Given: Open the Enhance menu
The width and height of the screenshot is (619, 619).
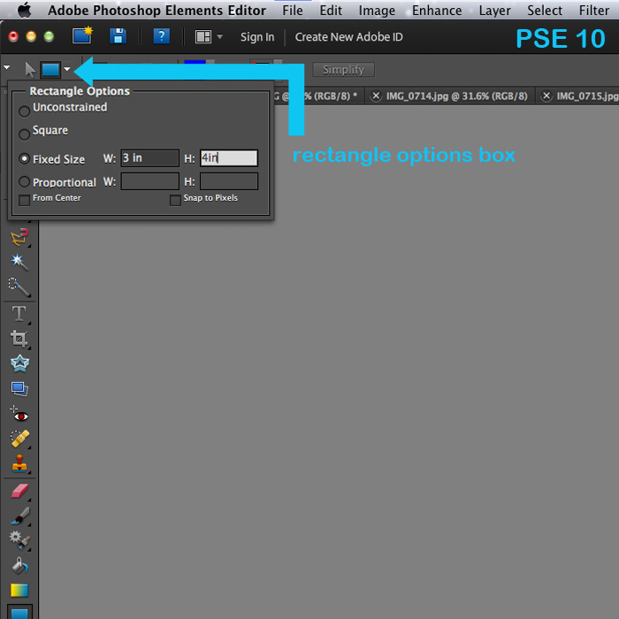Looking at the screenshot, I should point(437,11).
